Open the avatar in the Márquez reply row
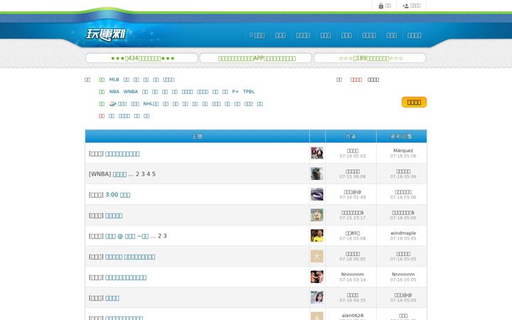 coord(316,153)
